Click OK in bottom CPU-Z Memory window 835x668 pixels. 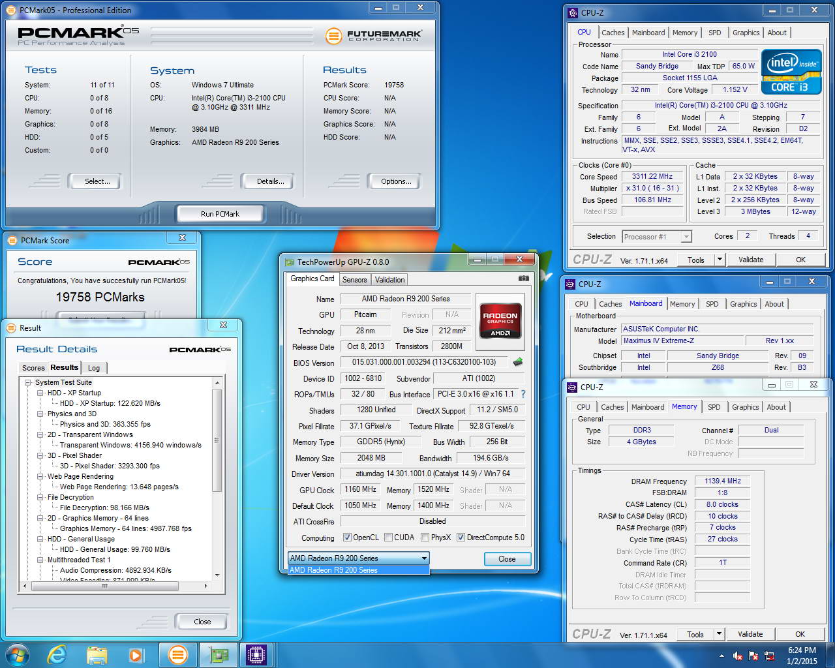(800, 634)
